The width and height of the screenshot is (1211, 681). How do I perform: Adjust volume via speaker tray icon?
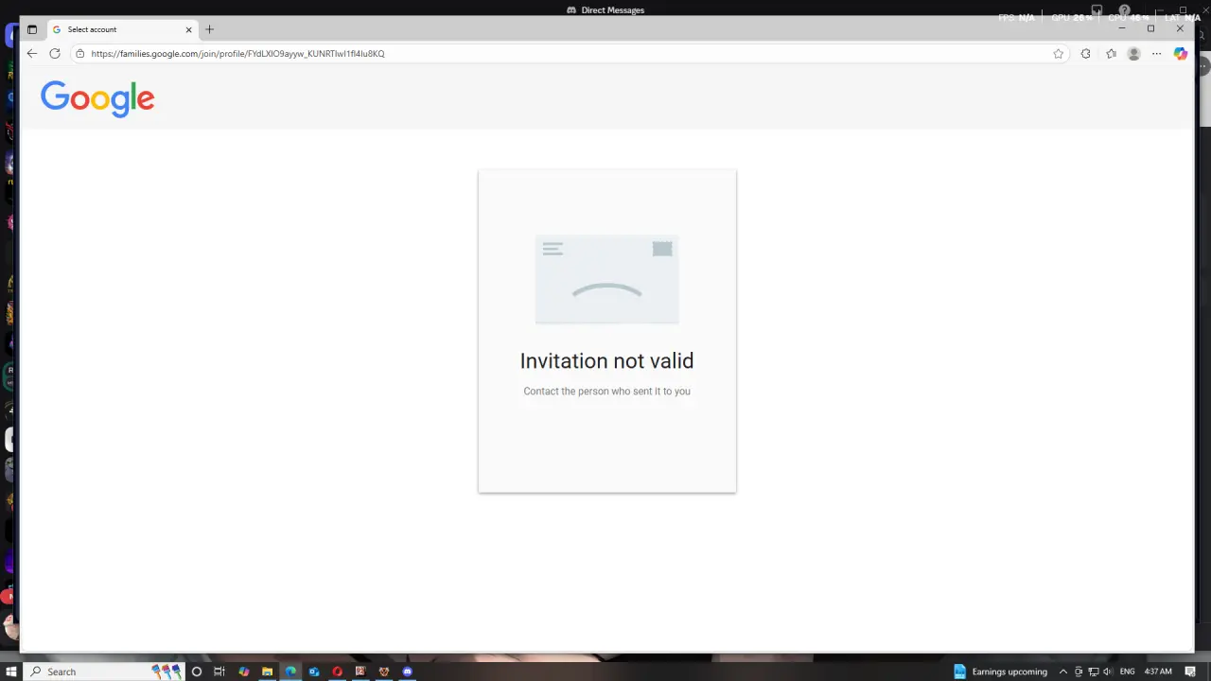tap(1108, 672)
